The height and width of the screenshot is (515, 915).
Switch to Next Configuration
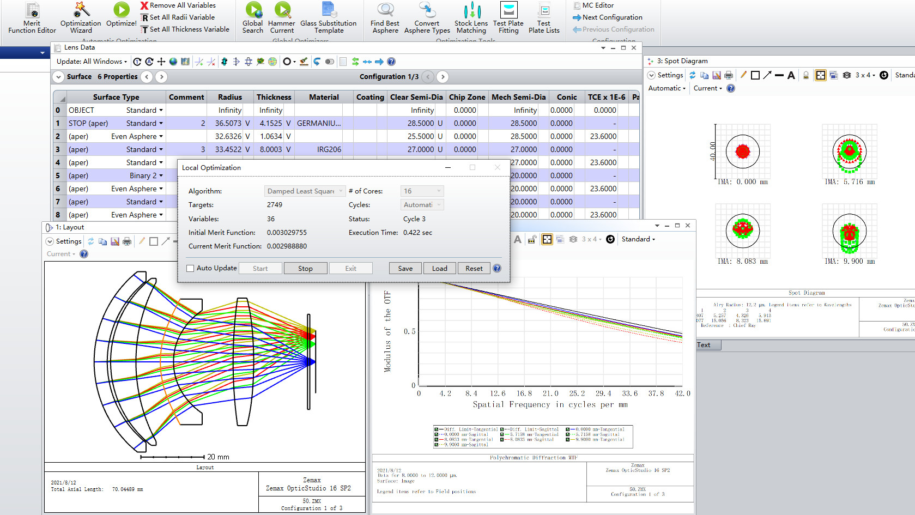[608, 17]
